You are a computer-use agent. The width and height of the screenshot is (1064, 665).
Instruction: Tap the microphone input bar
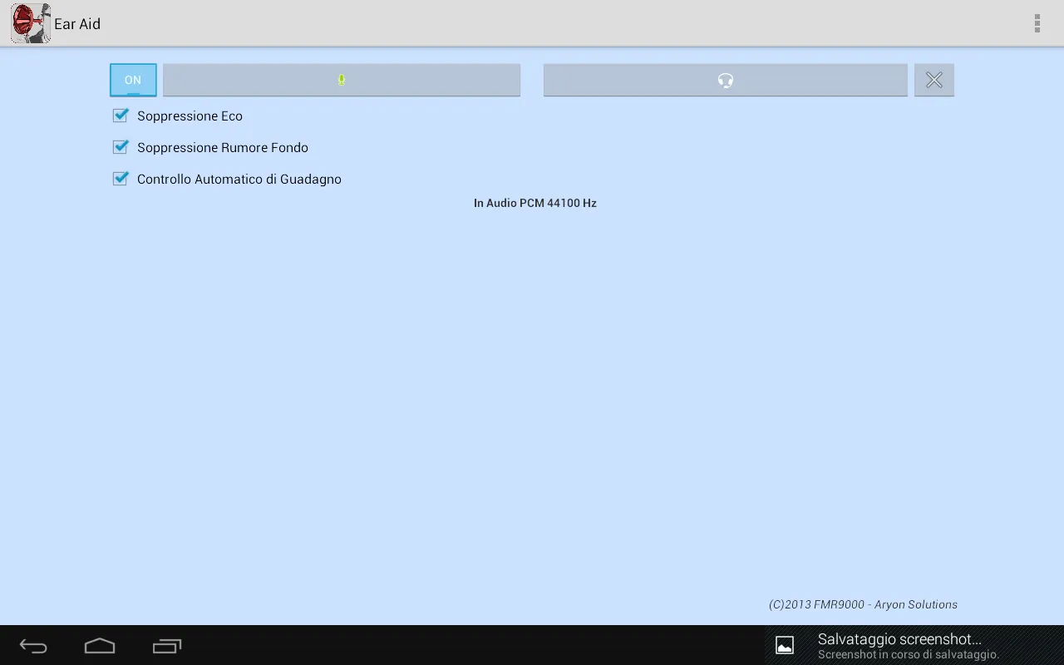[342, 80]
